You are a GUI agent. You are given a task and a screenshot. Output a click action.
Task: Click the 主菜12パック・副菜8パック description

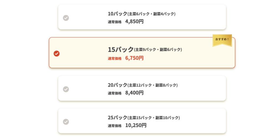pos(152,85)
